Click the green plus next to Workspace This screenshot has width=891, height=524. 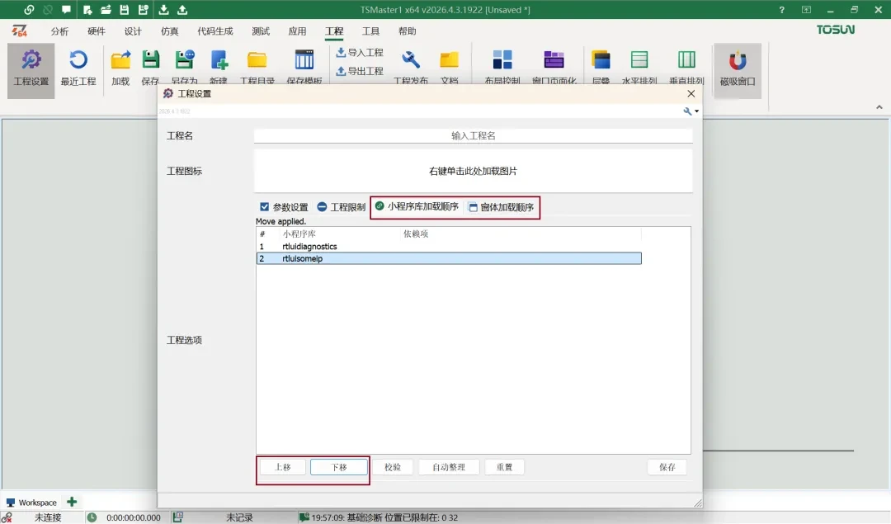(x=70, y=502)
